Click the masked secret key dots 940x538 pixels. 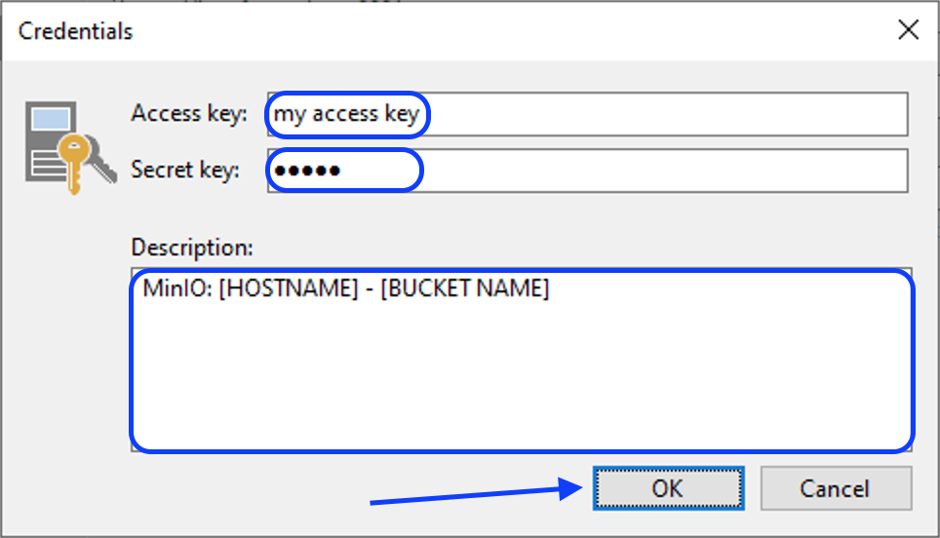tap(306, 172)
